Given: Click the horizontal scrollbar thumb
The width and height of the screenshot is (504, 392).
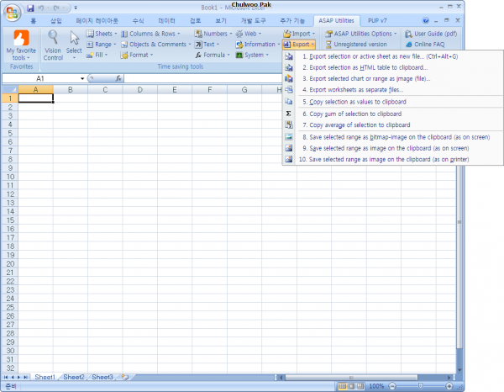Looking at the screenshot, I should [351, 377].
